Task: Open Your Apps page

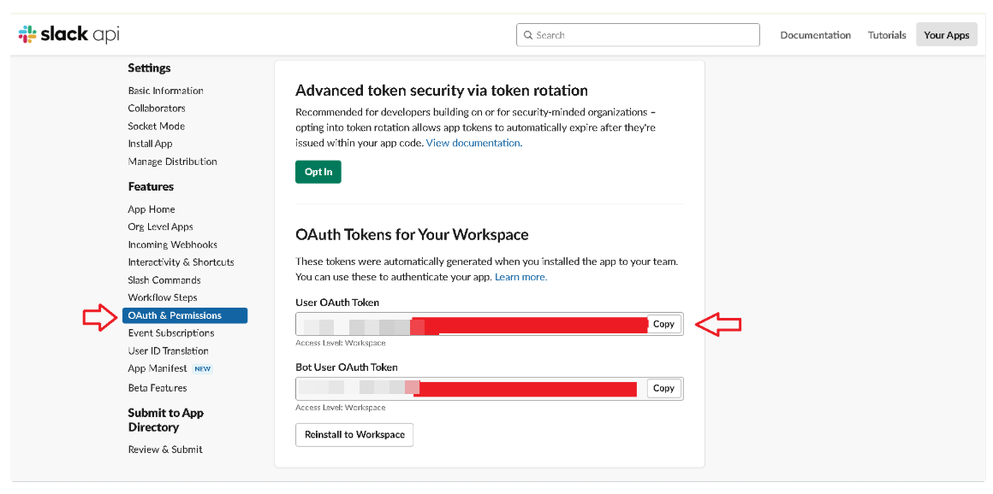Action: tap(946, 35)
